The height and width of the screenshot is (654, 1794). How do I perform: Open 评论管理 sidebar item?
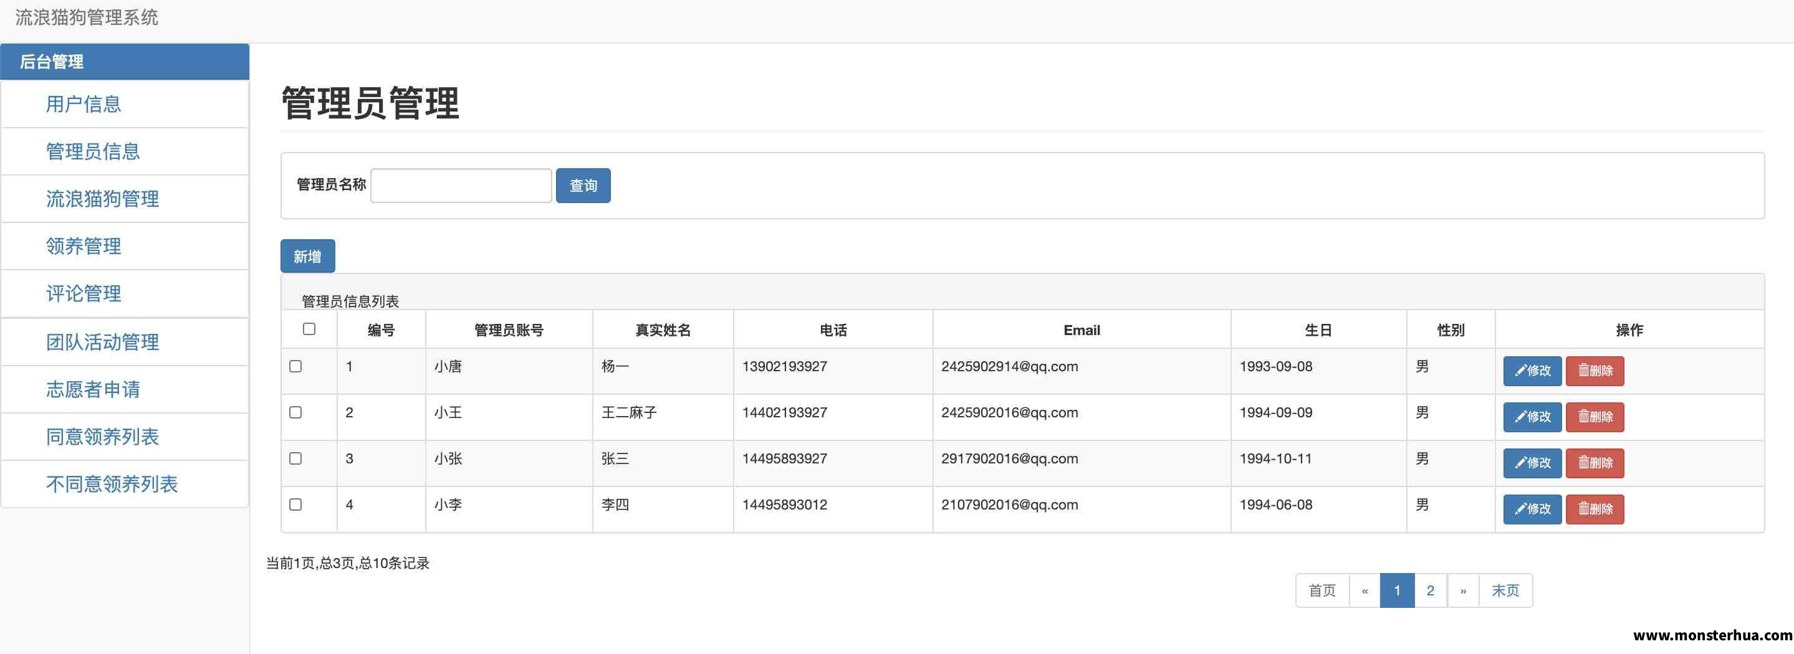125,293
